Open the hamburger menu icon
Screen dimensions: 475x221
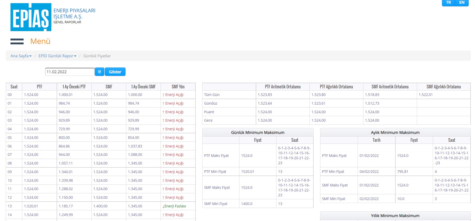[17, 41]
